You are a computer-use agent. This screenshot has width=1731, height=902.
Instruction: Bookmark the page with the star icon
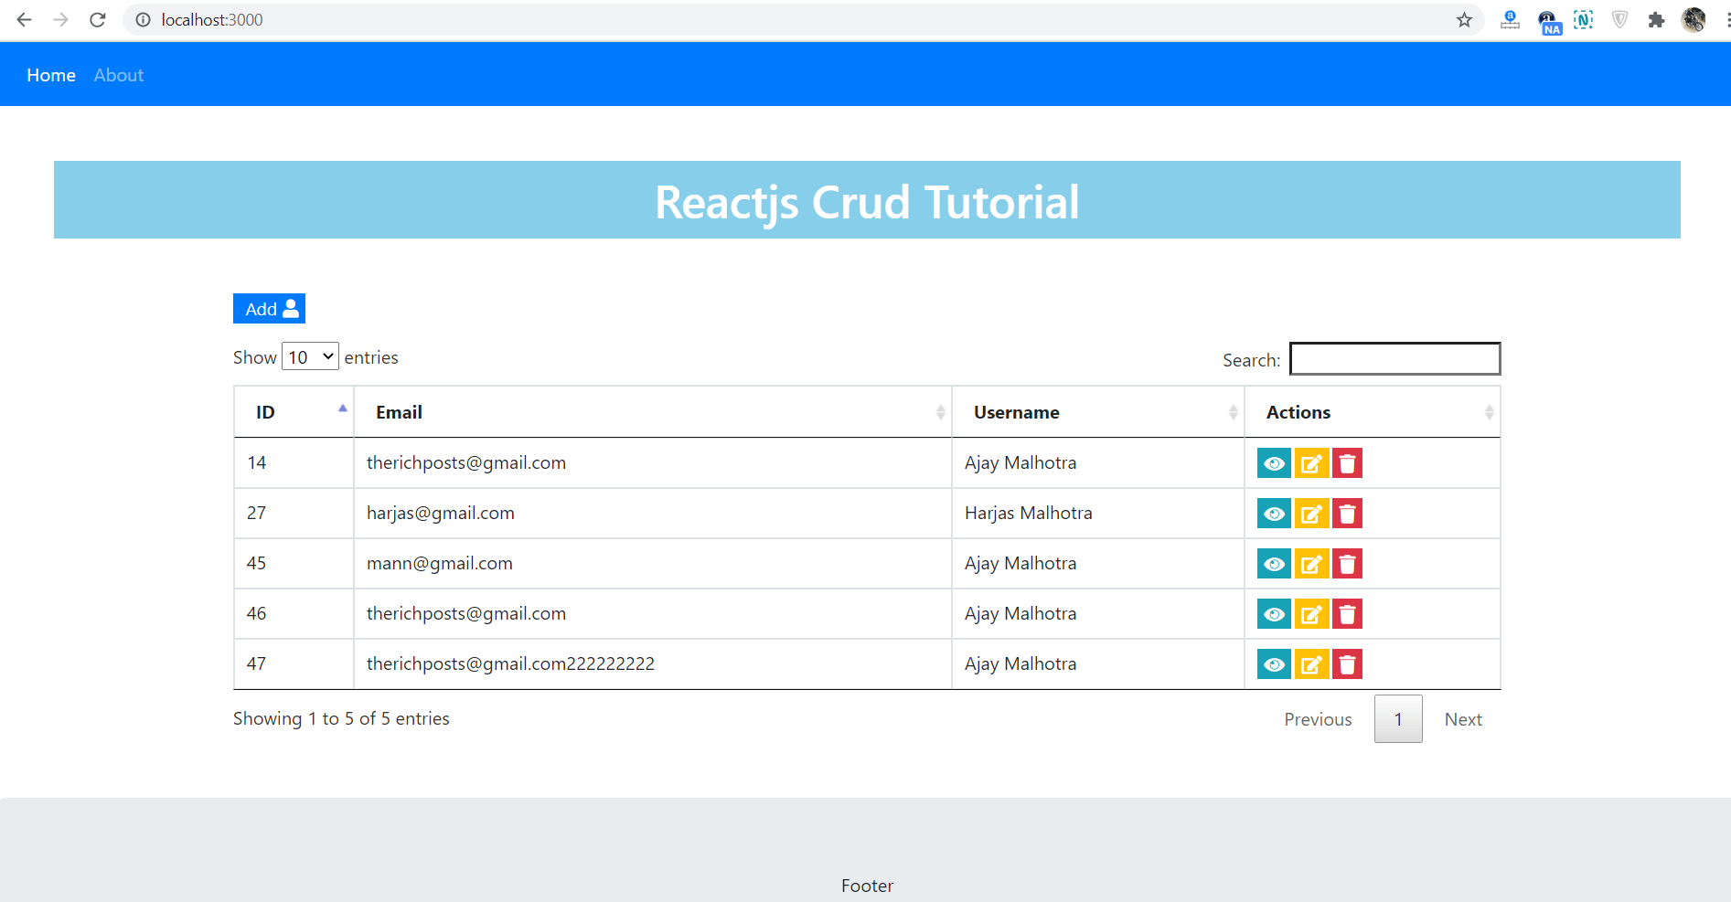point(1464,19)
